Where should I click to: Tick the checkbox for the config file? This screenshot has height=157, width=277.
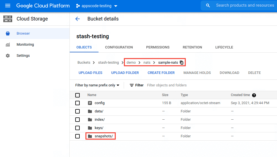[77, 103]
